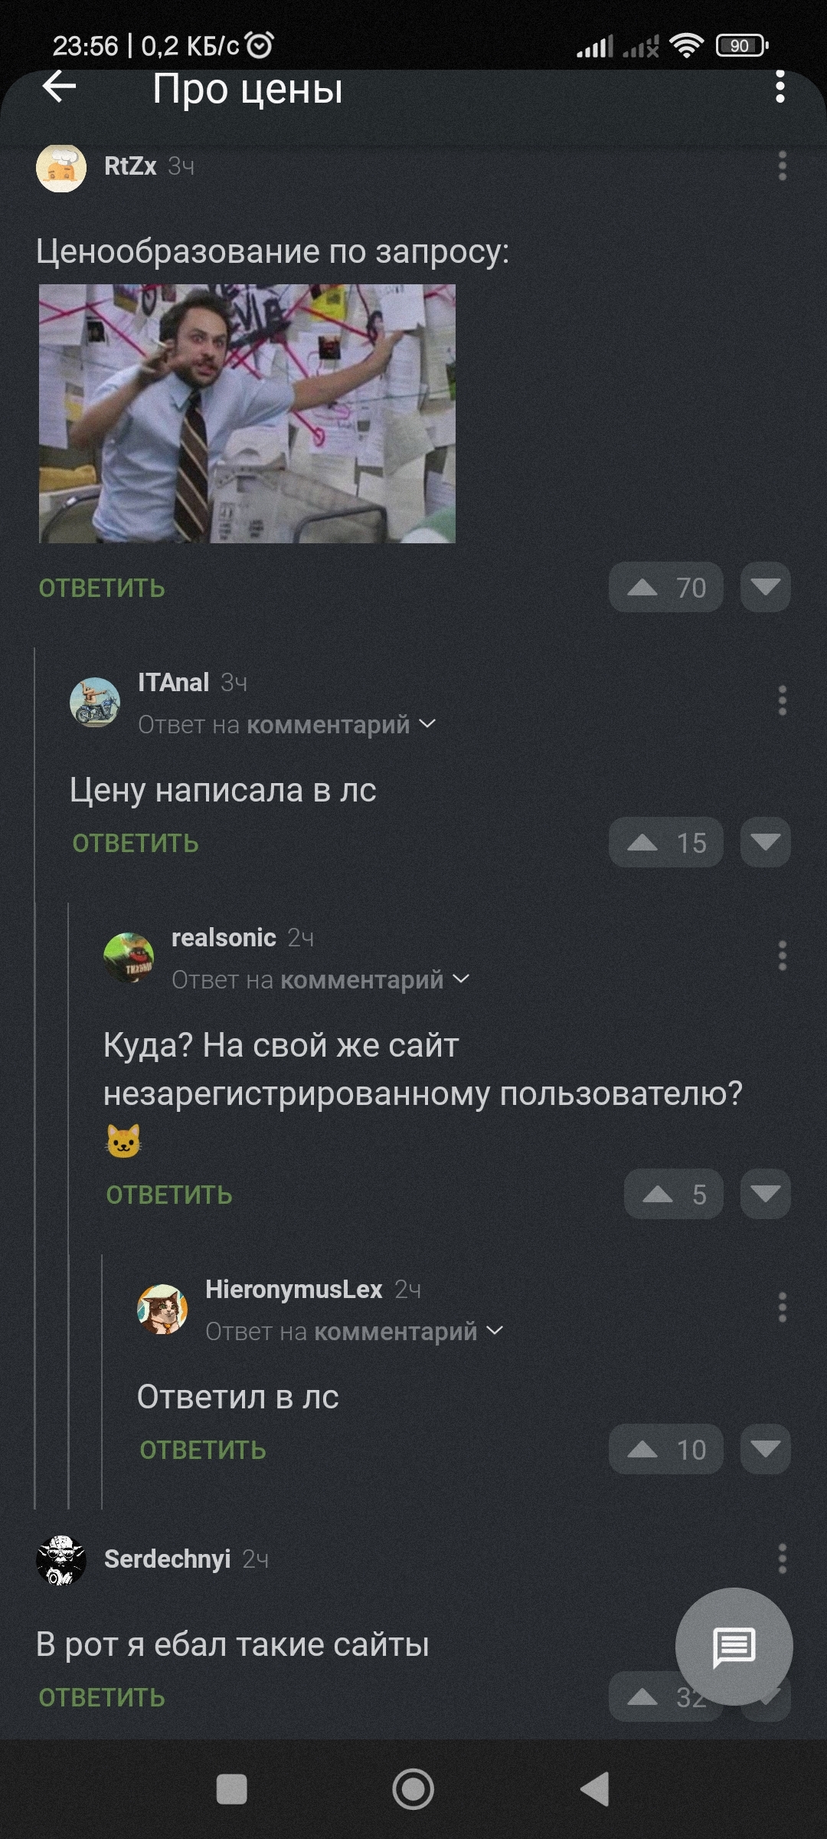This screenshot has width=827, height=1839.
Task: Reply to RtZx's comment via ОТВЕТИТЬ
Action: (102, 588)
